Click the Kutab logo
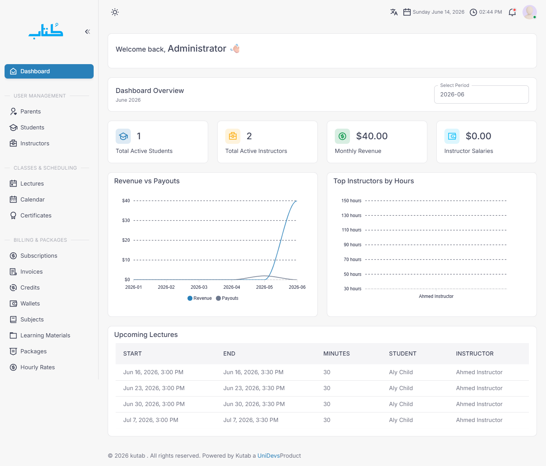Viewport: 546px width, 466px height. 46,31
